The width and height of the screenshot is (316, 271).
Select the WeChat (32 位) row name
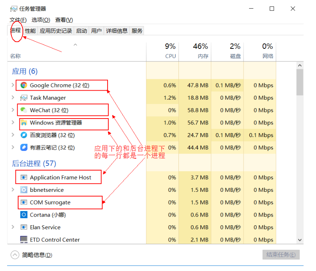click(x=49, y=110)
